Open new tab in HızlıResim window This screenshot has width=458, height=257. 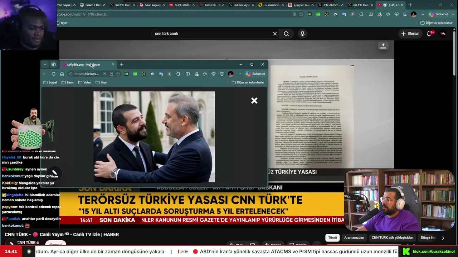[122, 65]
